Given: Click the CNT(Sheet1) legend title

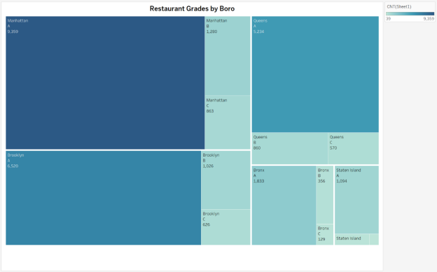Looking at the screenshot, I should 398,7.
